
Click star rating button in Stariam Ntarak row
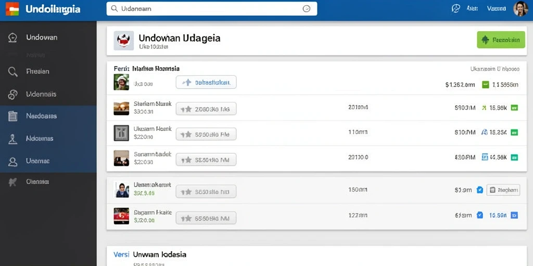click(206, 109)
